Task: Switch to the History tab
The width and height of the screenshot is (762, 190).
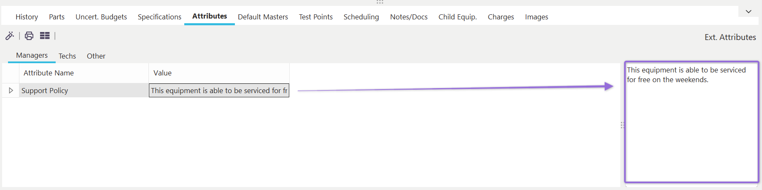Action: [x=27, y=17]
